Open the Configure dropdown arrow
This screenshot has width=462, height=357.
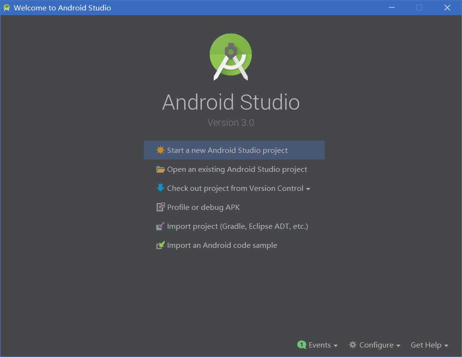[398, 346]
